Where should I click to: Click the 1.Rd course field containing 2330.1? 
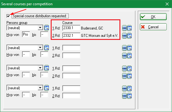point(71,28)
